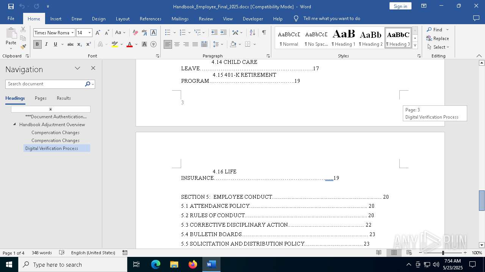The width and height of the screenshot is (485, 272).
Task: Open the font size dropdown
Action: (x=90, y=33)
